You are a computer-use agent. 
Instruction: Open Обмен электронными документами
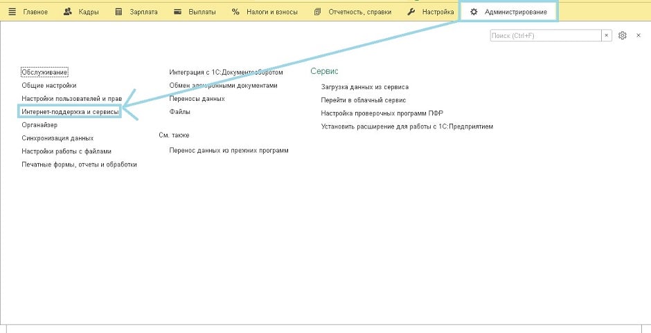(x=224, y=85)
